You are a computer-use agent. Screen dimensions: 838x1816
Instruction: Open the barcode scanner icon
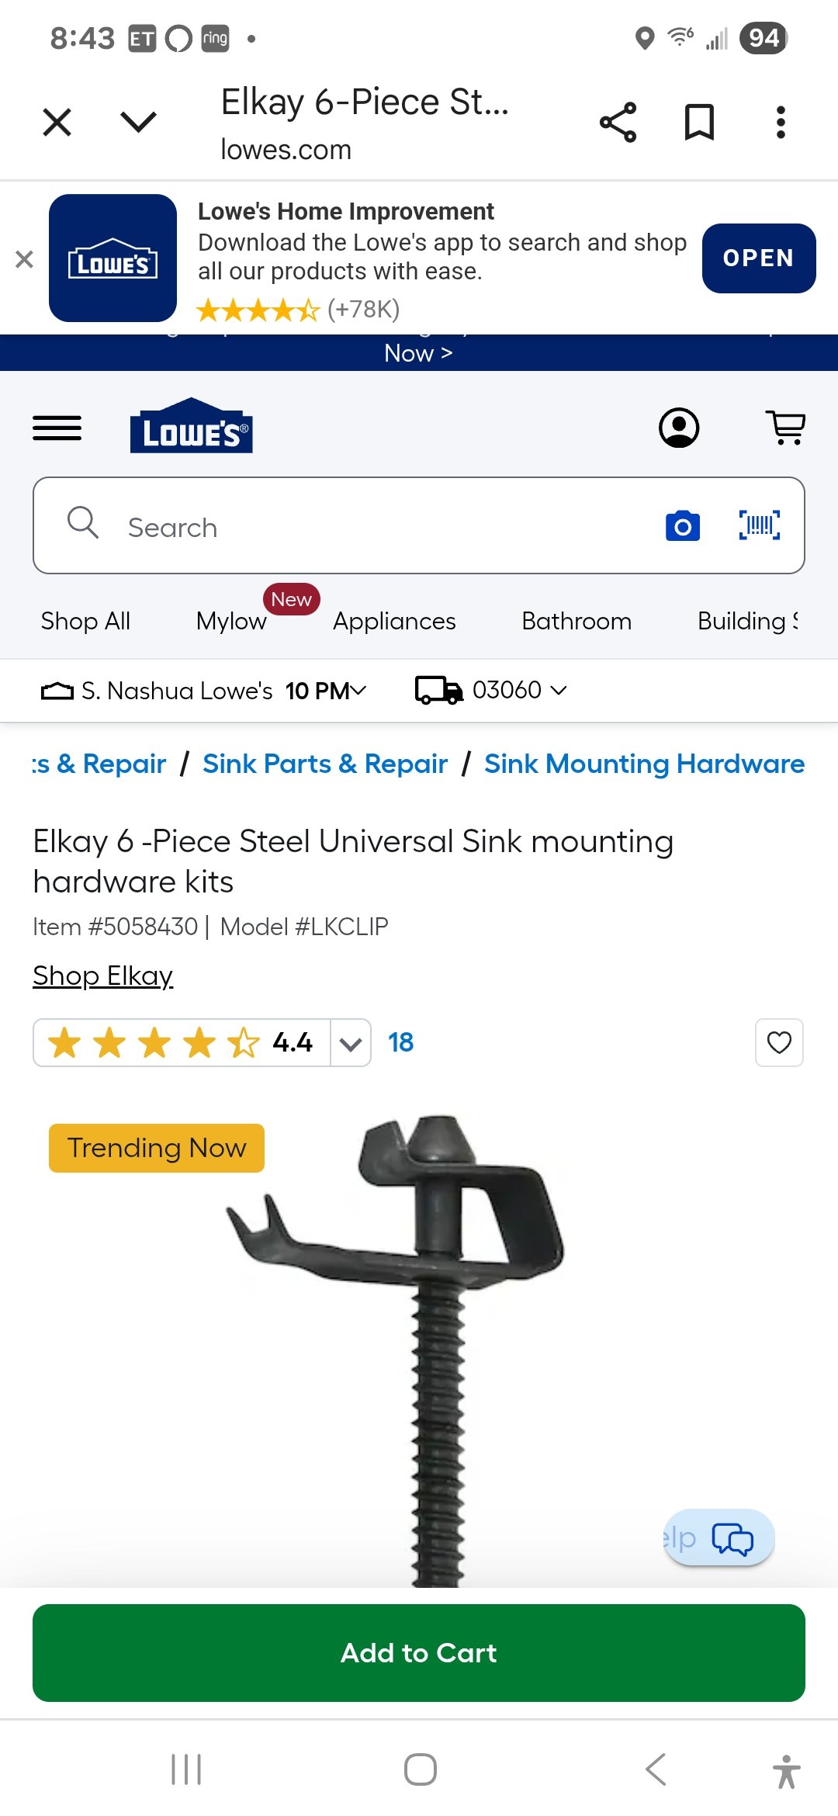(x=760, y=525)
